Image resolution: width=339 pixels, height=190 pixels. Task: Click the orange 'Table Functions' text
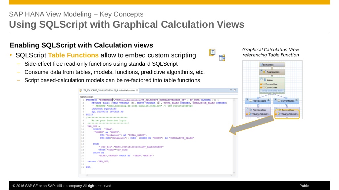point(73,55)
